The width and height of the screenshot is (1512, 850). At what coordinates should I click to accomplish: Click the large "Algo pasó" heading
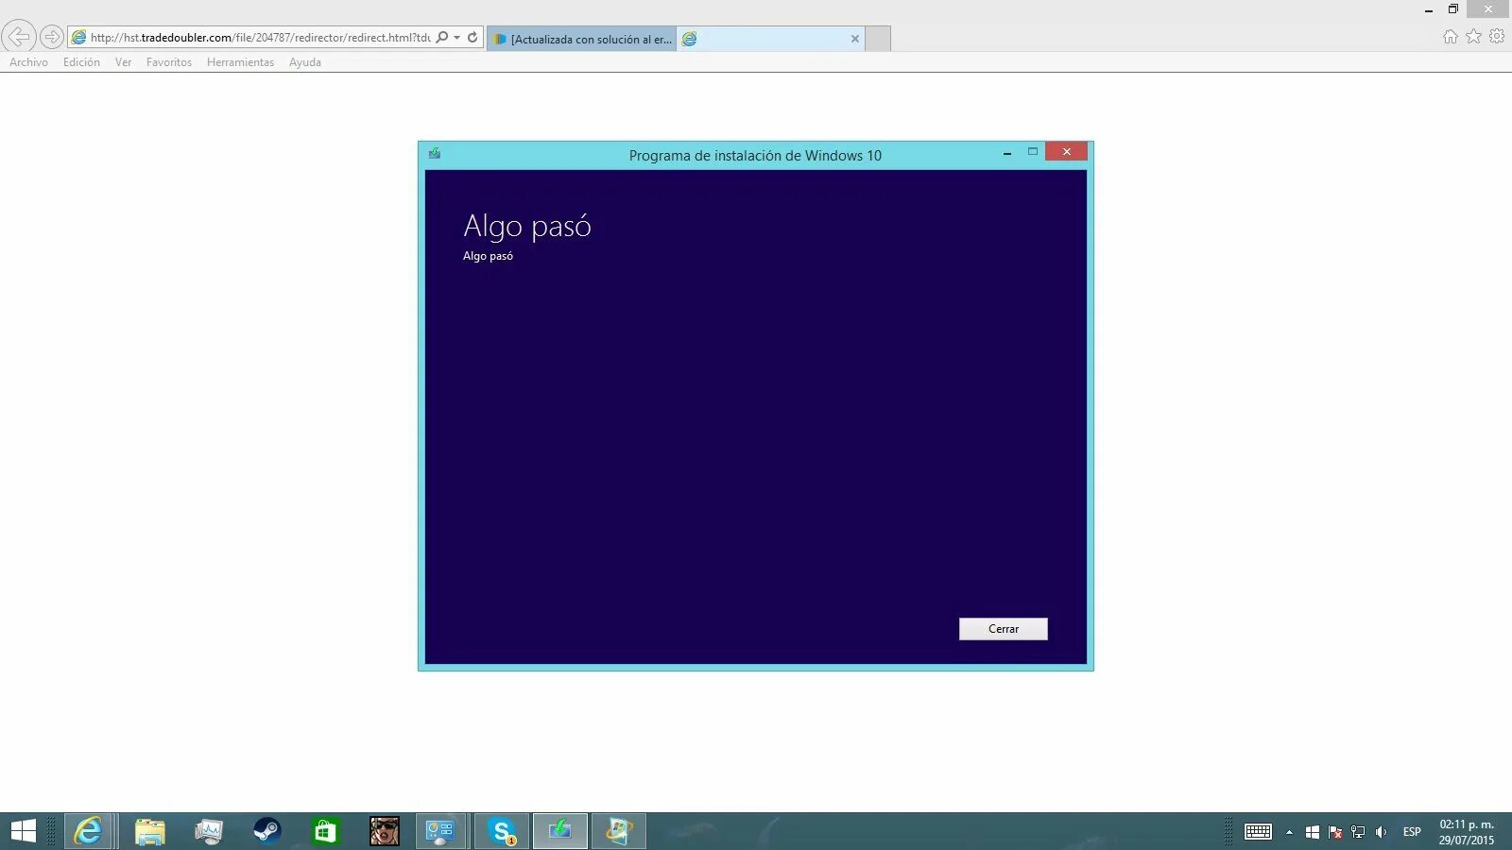[527, 227]
